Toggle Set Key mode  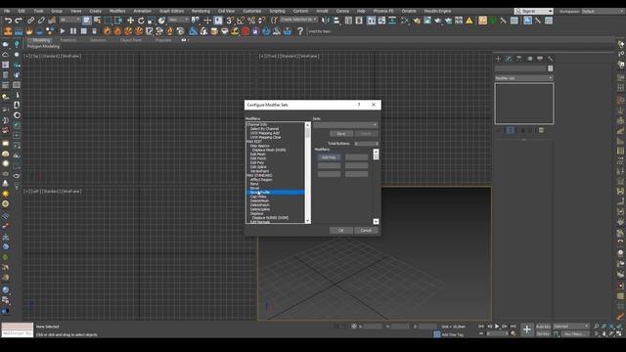point(543,334)
